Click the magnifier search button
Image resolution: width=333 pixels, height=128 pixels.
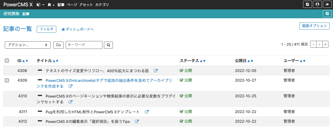(108, 45)
